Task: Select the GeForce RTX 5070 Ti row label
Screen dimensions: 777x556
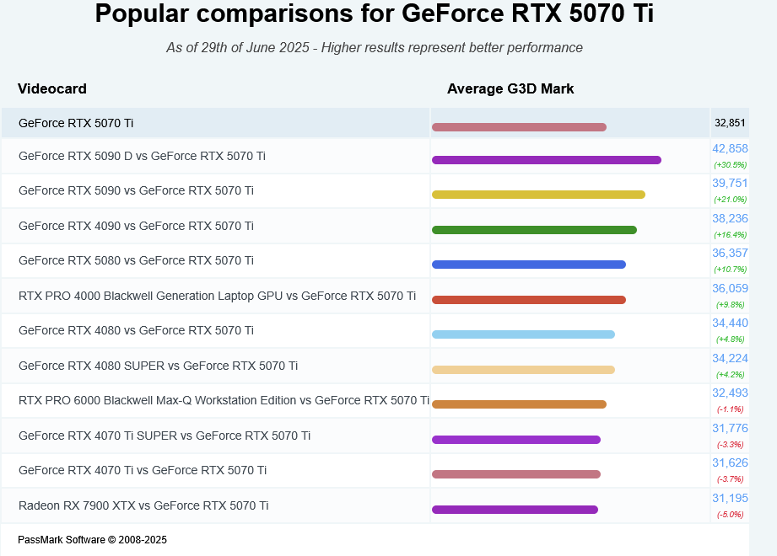Action: pyautogui.click(x=76, y=123)
